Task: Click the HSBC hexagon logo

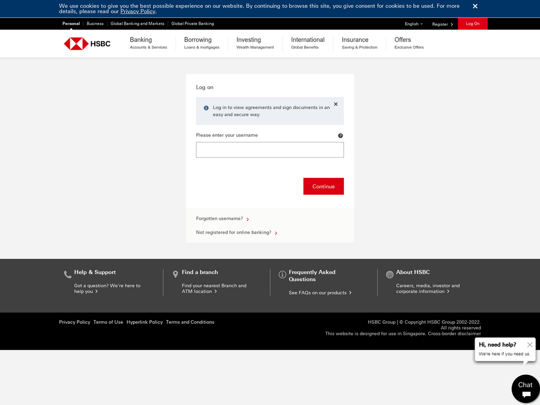Action: tap(76, 44)
